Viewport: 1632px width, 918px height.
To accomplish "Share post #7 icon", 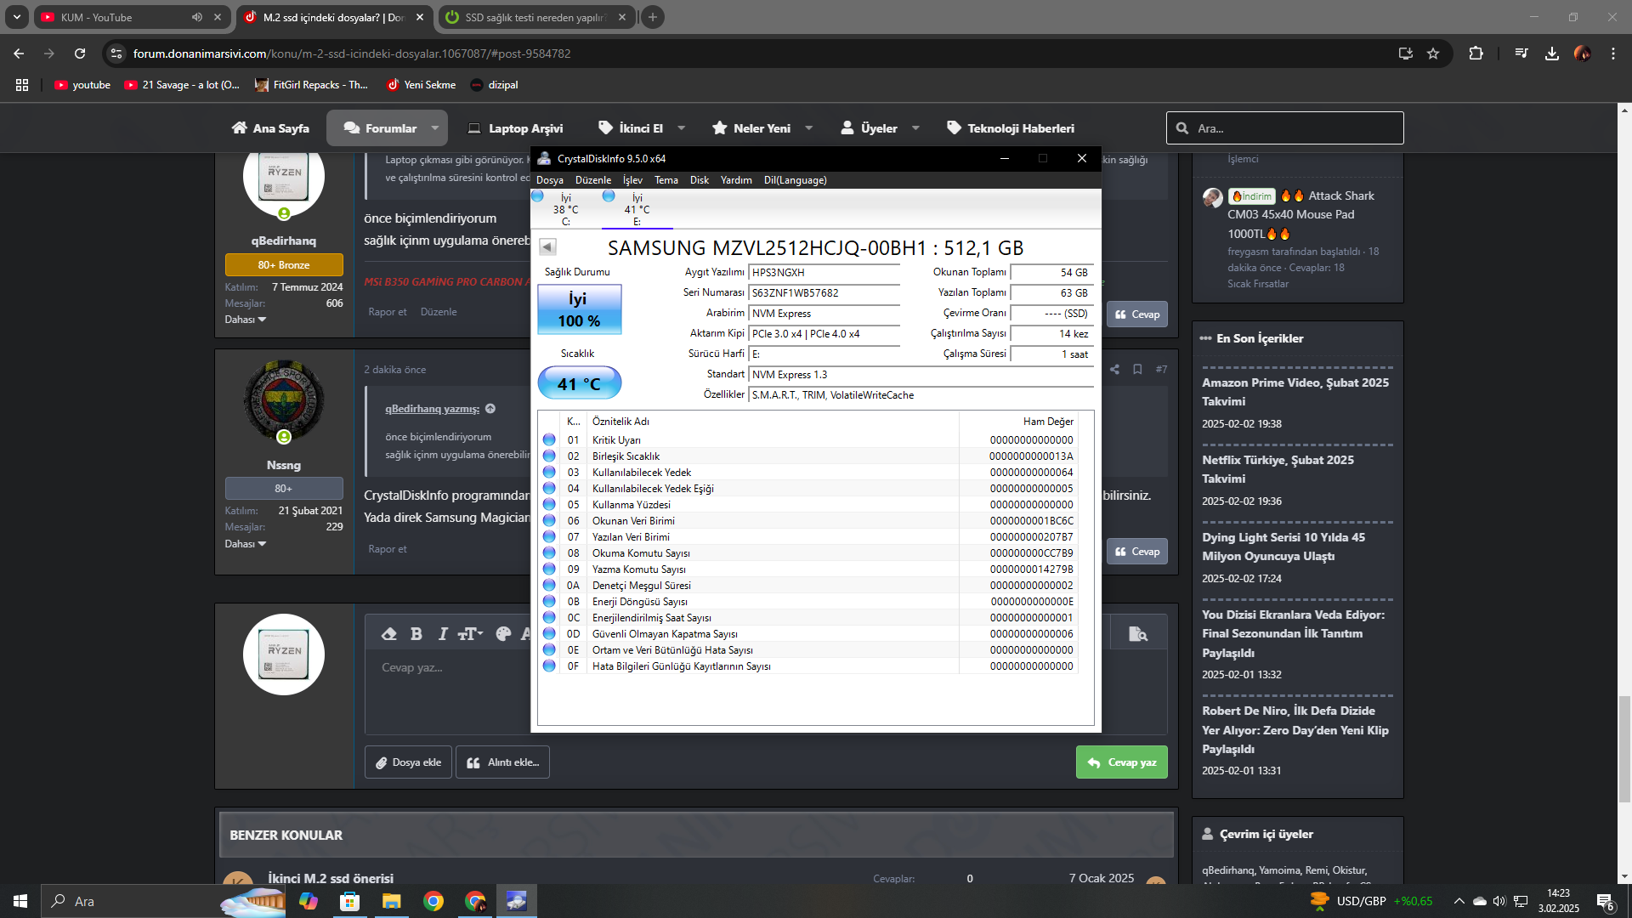I will pyautogui.click(x=1114, y=370).
